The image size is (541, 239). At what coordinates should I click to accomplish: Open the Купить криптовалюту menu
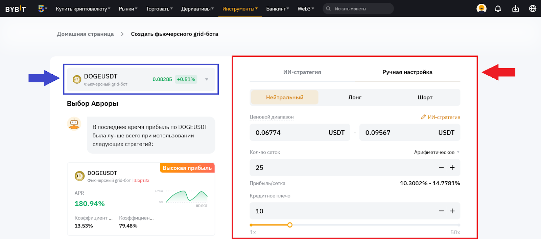(x=83, y=9)
